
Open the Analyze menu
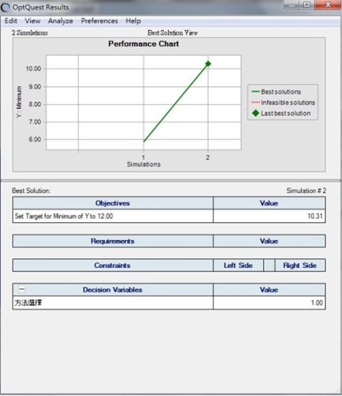point(60,21)
